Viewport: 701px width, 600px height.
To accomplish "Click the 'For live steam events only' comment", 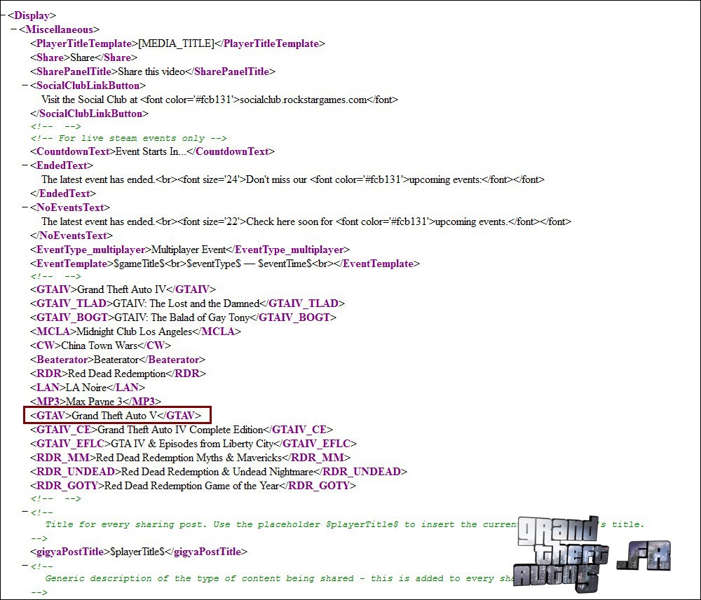I will (x=129, y=138).
